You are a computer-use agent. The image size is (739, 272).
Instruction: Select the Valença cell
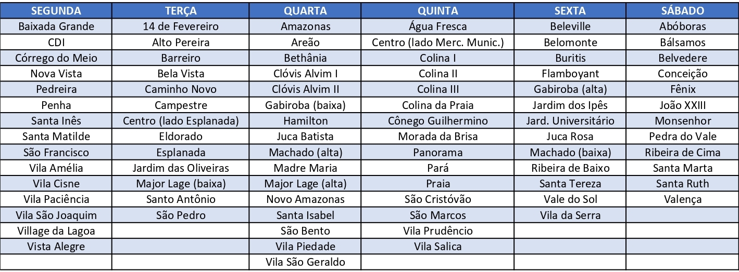click(682, 199)
